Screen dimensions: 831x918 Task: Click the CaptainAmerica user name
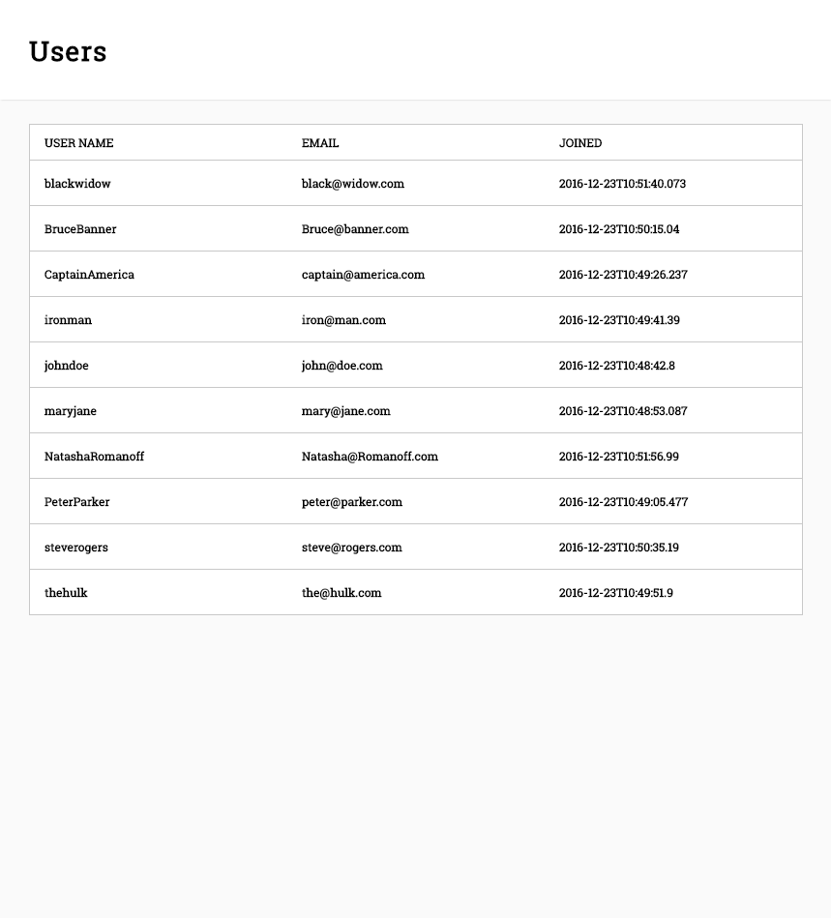[x=89, y=275]
